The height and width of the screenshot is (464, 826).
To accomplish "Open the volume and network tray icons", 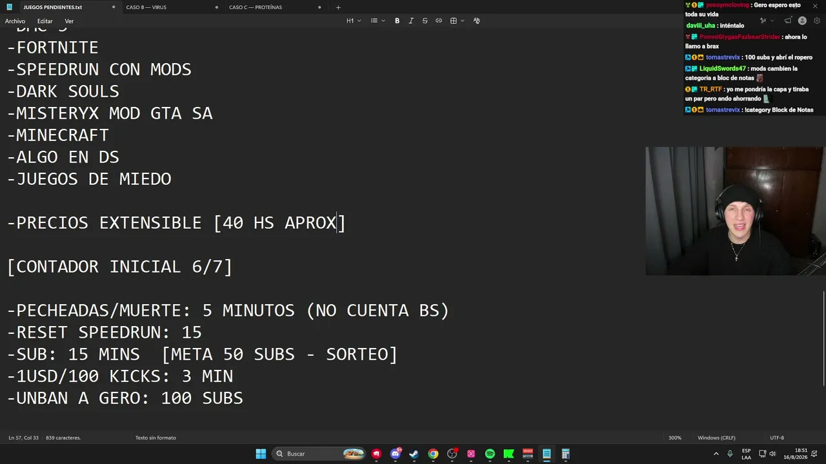I will tap(768, 454).
